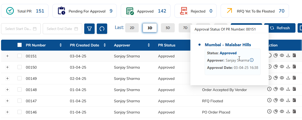Image resolution: width=302 pixels, height=120 pixels.
Task: Click the reset filter circular arrow button
Action: 102,29
